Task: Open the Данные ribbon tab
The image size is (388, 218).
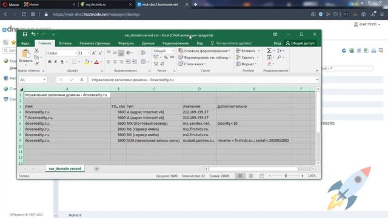Action: 148,43
